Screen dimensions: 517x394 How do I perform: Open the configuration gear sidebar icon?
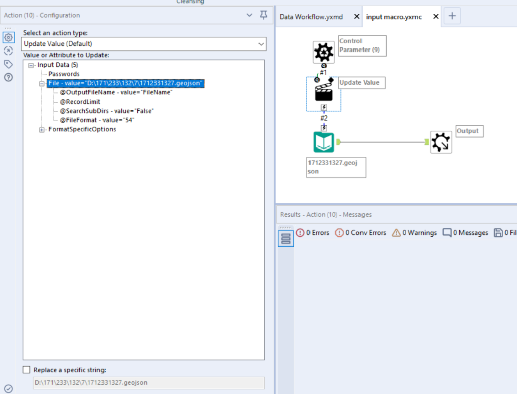[9, 37]
